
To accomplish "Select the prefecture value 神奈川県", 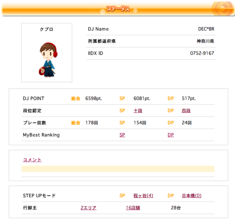I will [x=205, y=41].
